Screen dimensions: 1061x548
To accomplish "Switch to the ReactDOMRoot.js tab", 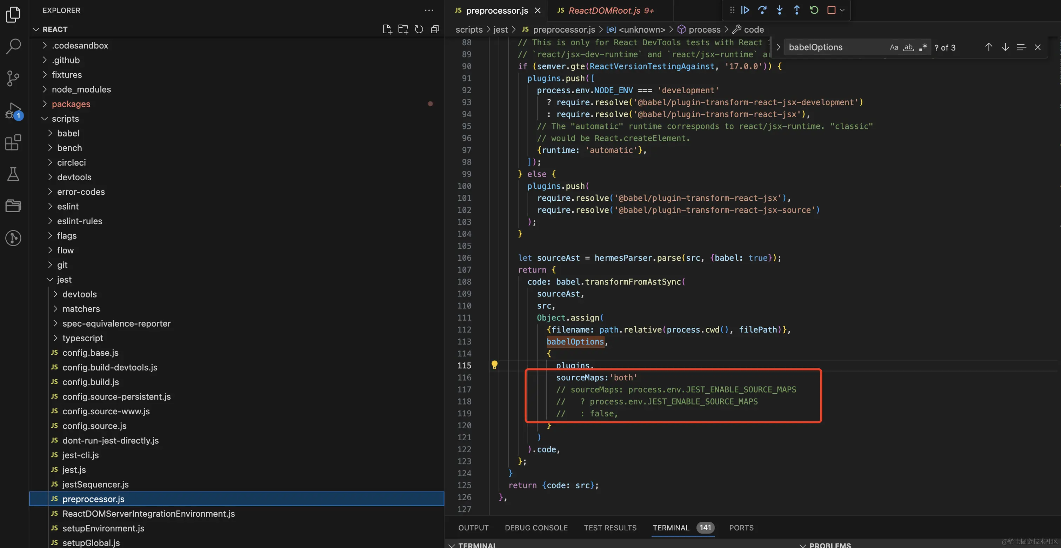I will [x=604, y=11].
